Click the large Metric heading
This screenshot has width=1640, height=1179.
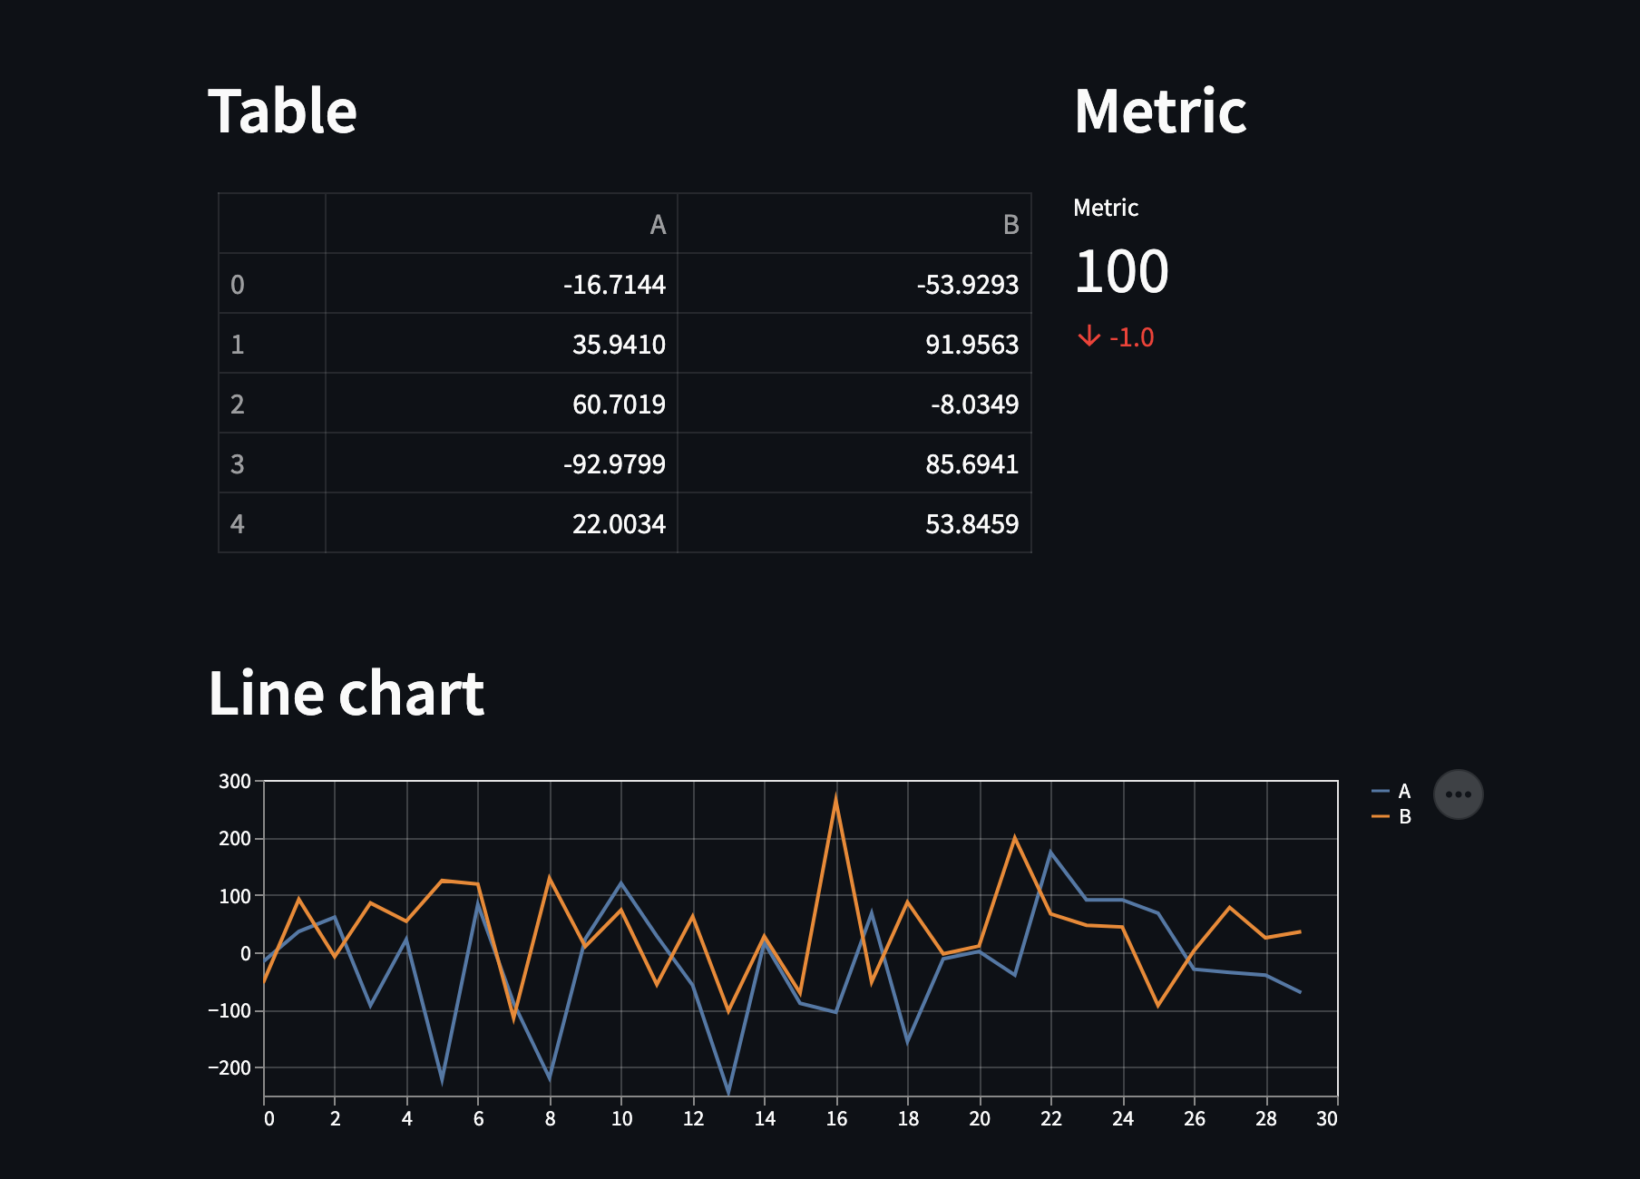click(x=1160, y=112)
